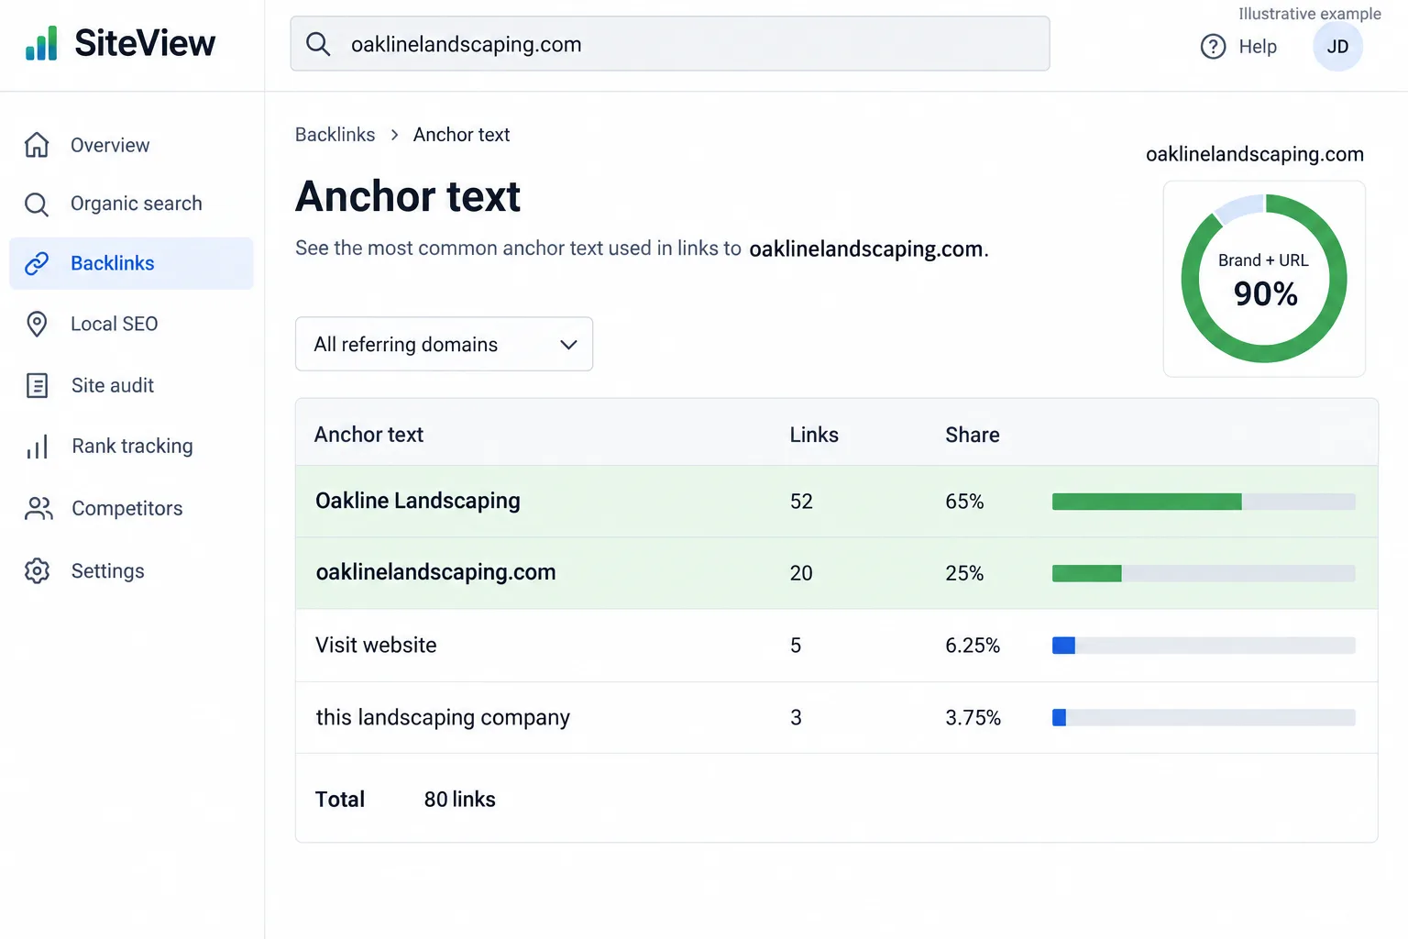Click the Help question mark icon
1408x939 pixels.
(x=1213, y=47)
